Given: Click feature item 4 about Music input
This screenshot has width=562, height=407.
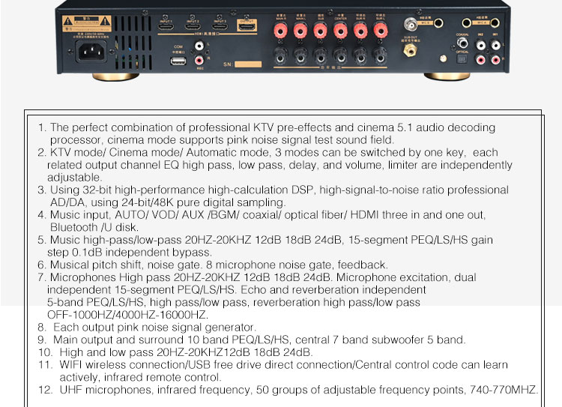Looking at the screenshot, I should (262, 221).
